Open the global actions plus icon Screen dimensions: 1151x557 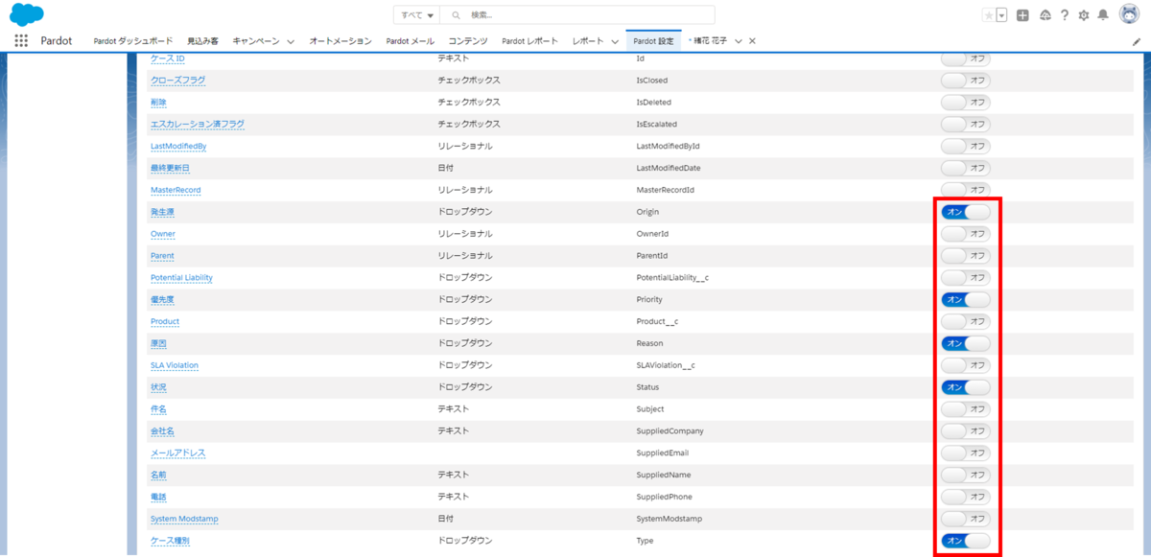(x=1023, y=15)
